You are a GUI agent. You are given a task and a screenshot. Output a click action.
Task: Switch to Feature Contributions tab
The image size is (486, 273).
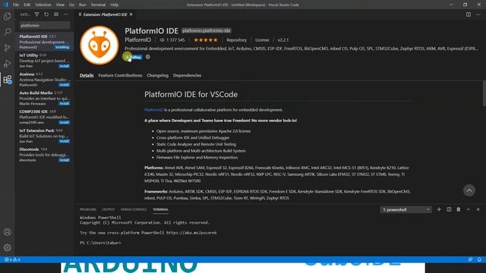click(120, 75)
